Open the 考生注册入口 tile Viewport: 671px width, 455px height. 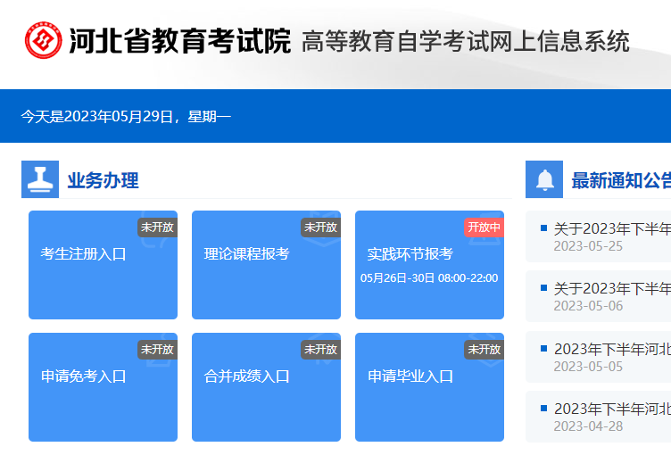103,265
